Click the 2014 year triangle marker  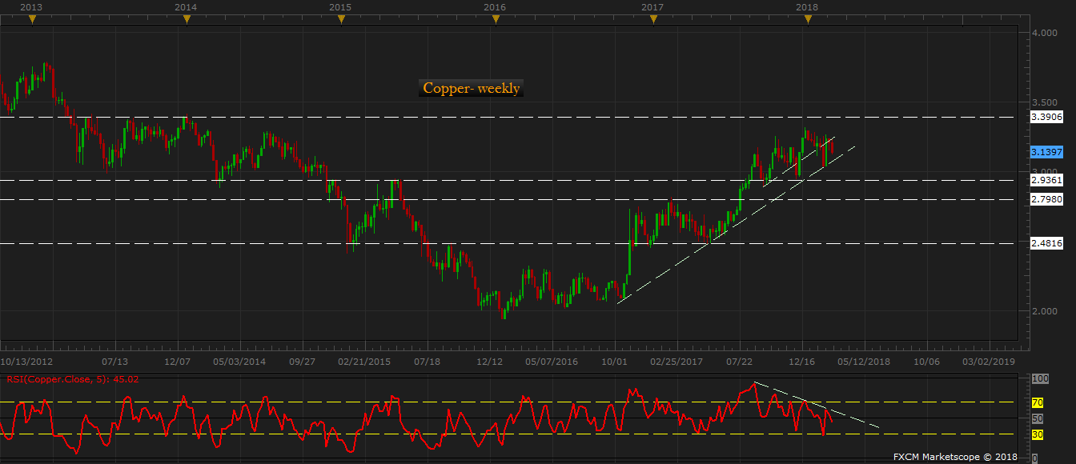click(186, 20)
